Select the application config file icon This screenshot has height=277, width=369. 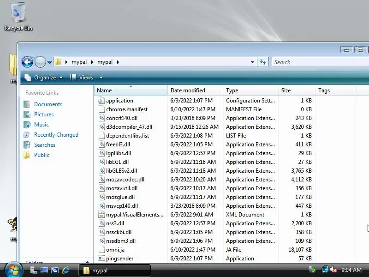click(101, 101)
